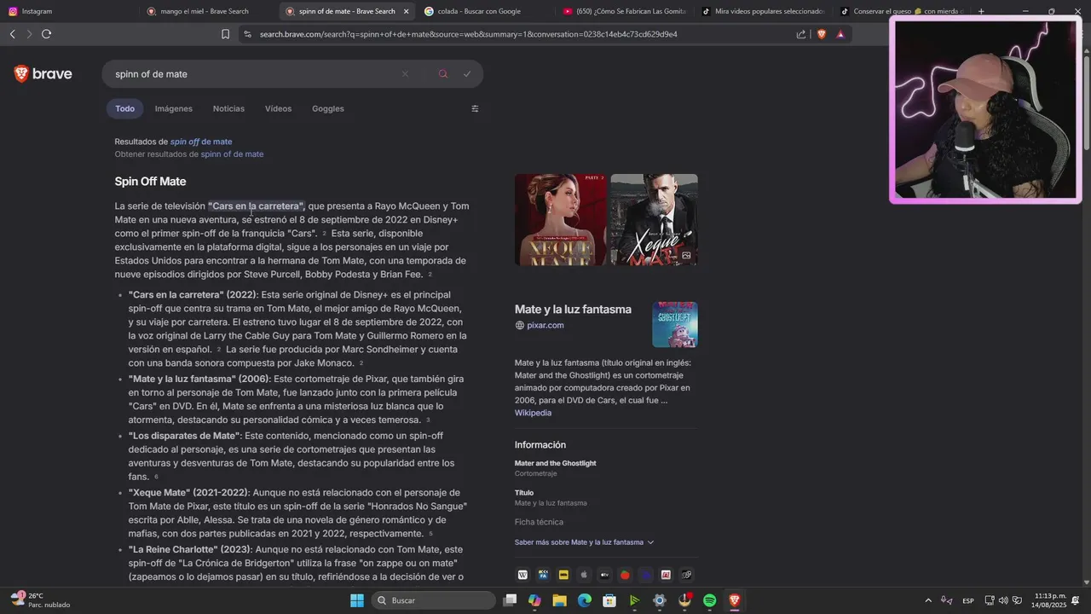Image resolution: width=1091 pixels, height=614 pixels.
Task: Open a new browser tab
Action: [981, 11]
